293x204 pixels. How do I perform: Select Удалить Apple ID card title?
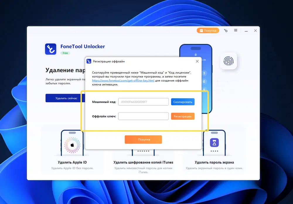(72, 162)
